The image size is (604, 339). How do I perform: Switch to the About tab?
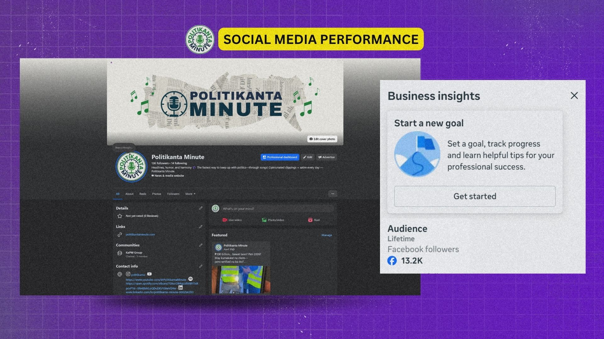point(129,194)
